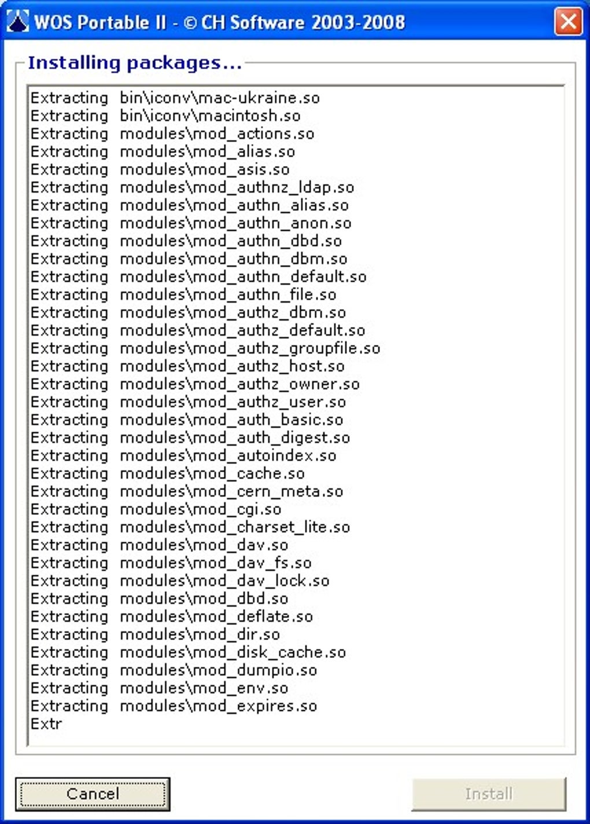Click the WOS Portable title bar icon
This screenshot has height=824, width=590.
point(17,22)
